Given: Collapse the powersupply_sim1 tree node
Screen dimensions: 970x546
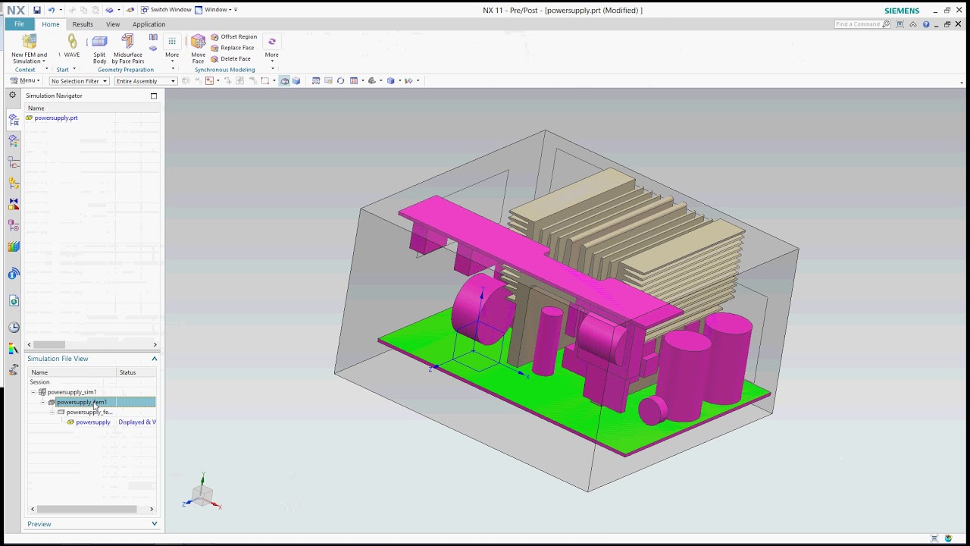Looking at the screenshot, I should 33,392.
